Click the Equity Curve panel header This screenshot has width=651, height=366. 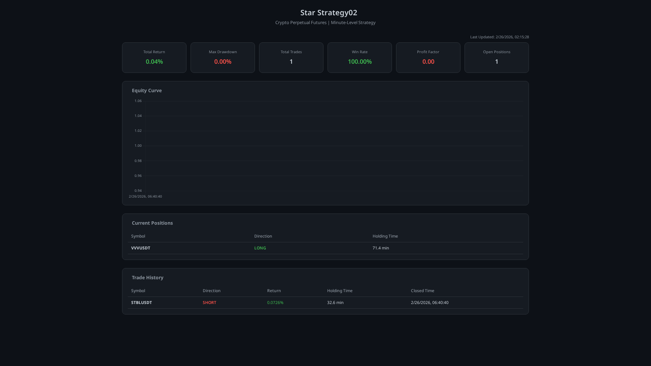[x=146, y=90]
